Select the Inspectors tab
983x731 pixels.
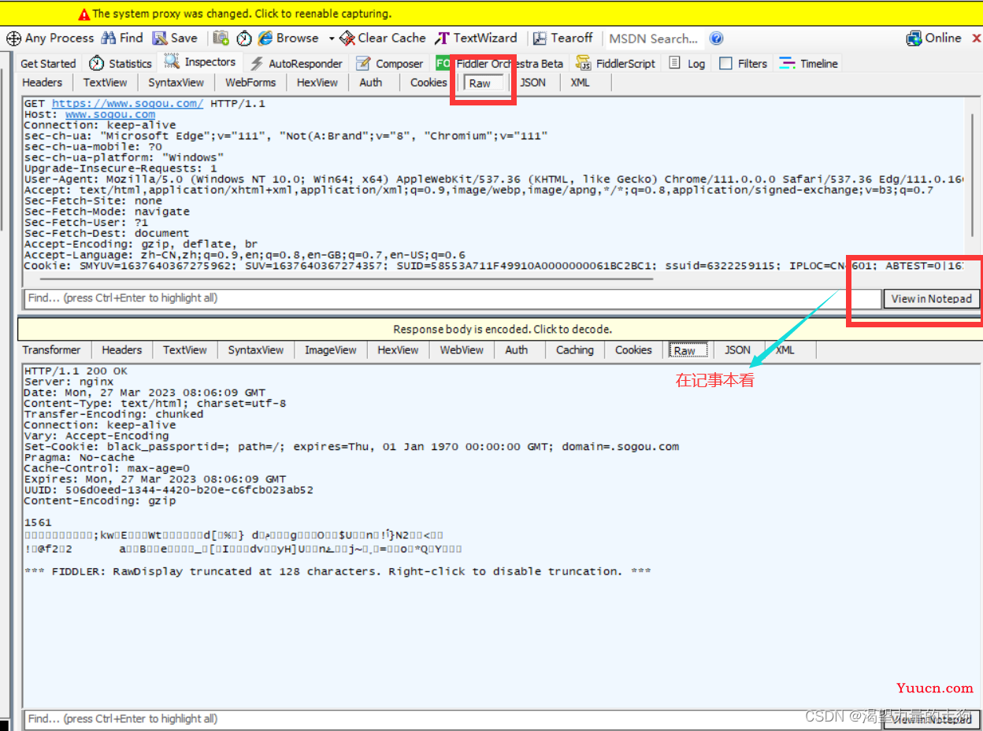(200, 62)
